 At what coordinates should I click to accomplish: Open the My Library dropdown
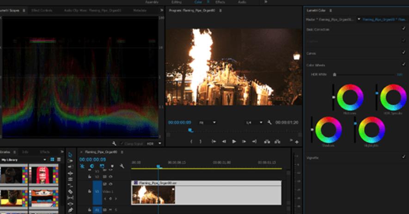click(45, 160)
